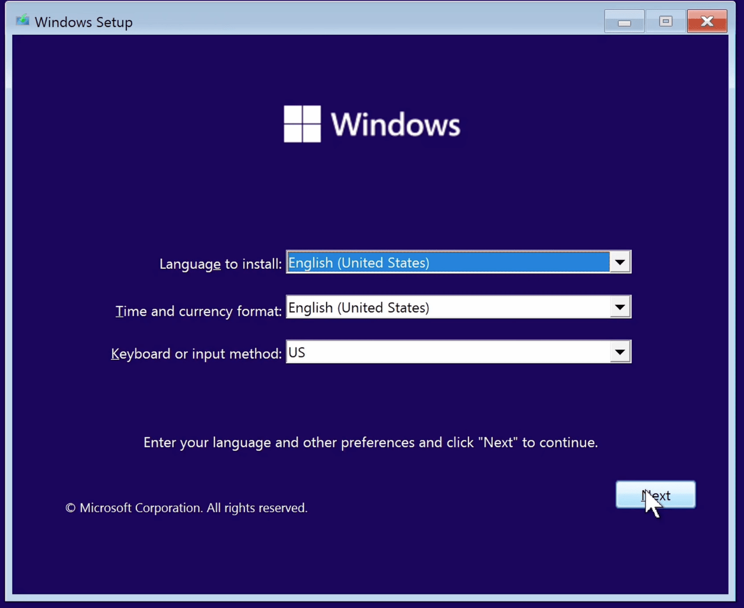The image size is (744, 608).
Task: Maximize the Windows Setup window
Action: [665, 22]
